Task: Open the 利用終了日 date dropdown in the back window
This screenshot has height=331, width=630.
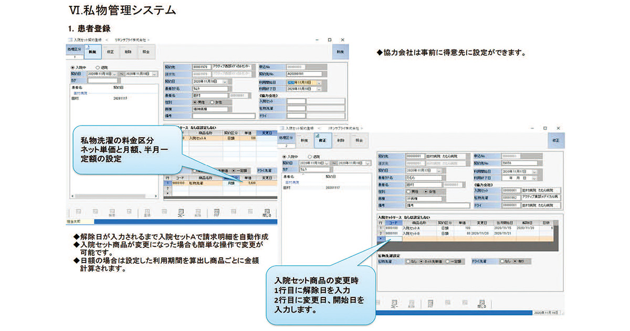Action: point(319,89)
